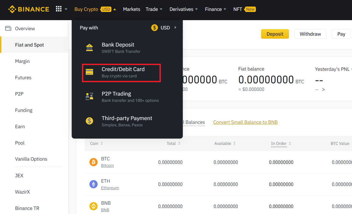Click the Ethereum coin icon
The image size is (352, 214).
click(x=93, y=184)
